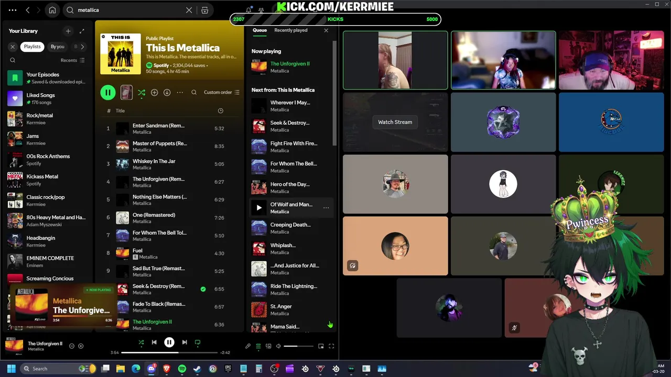Open more options for Of Wolf and Man
The height and width of the screenshot is (377, 671).
click(x=326, y=208)
